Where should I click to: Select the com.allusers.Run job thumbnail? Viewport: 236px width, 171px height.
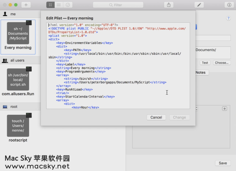pos(18,79)
